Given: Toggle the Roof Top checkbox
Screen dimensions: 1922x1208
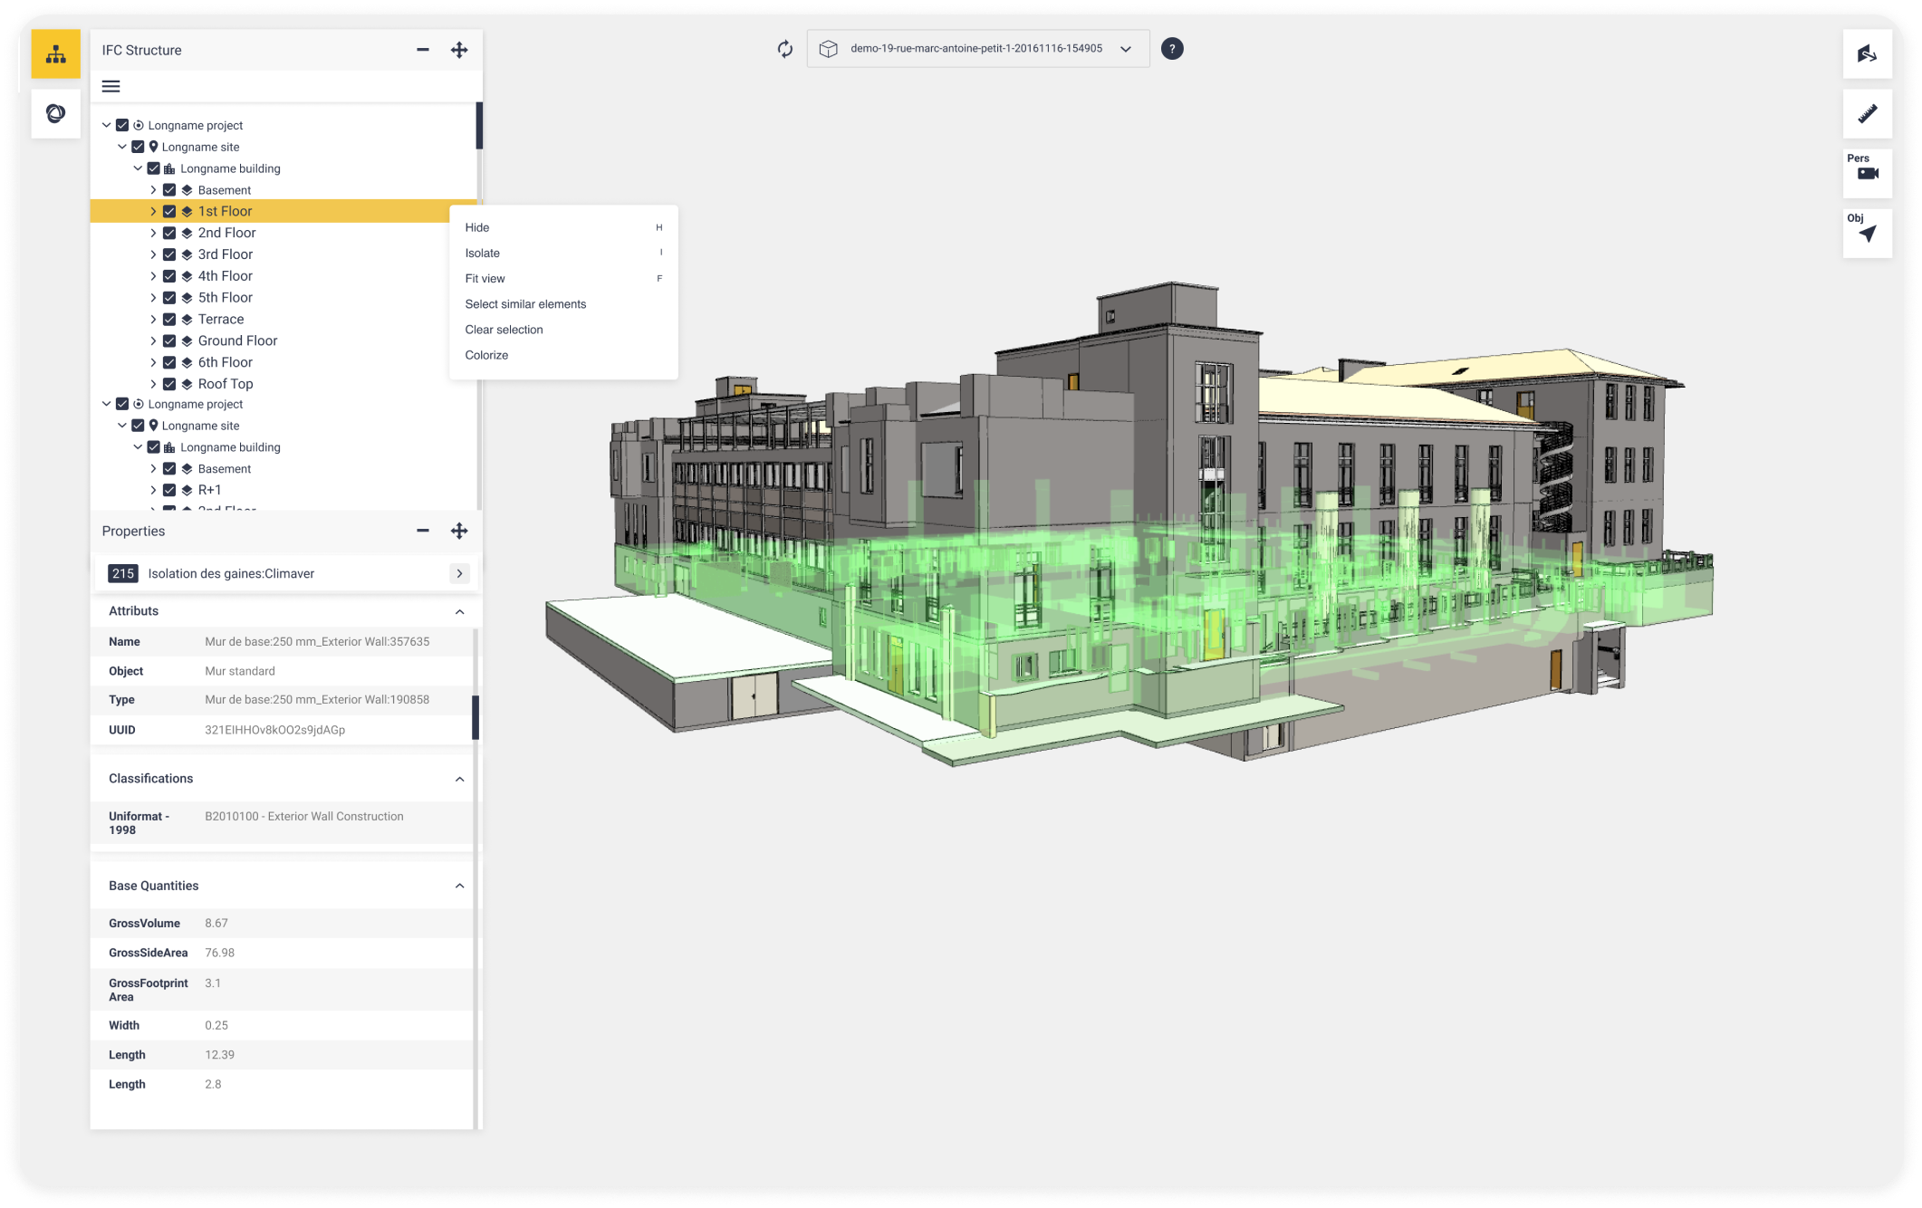Looking at the screenshot, I should pos(169,384).
